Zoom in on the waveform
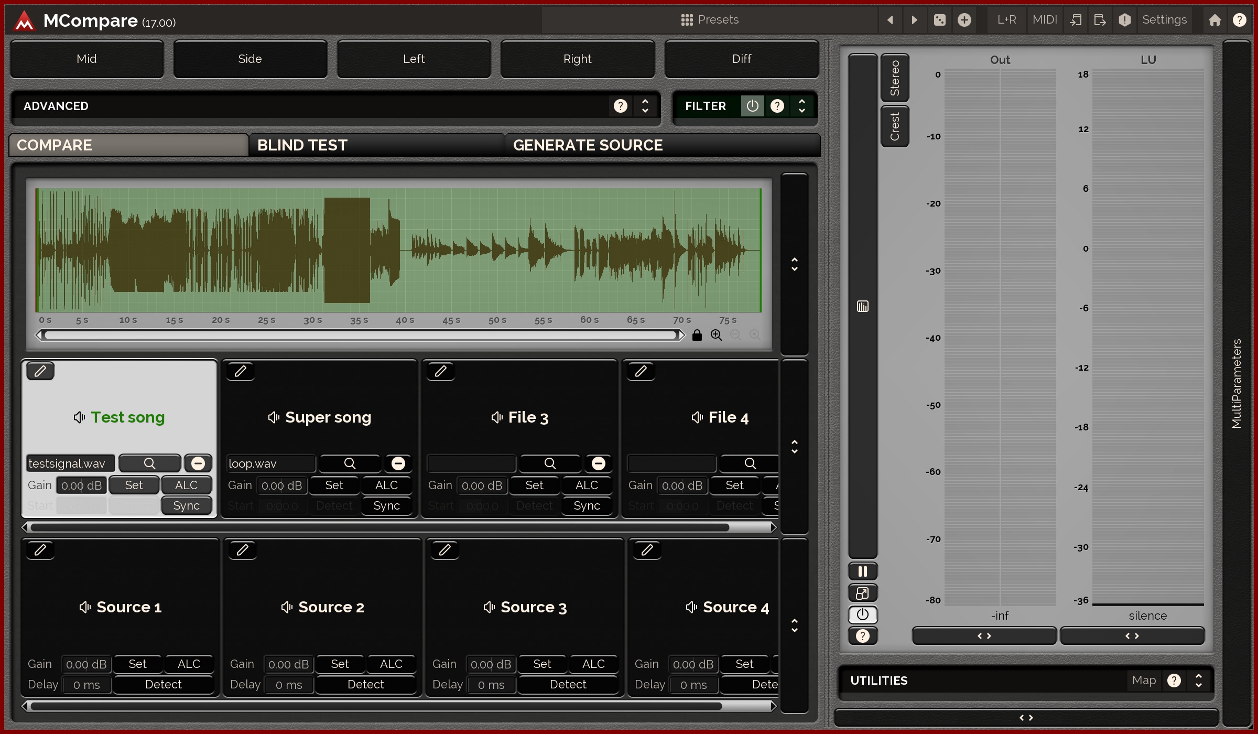Viewport: 1258px width, 734px height. coord(716,335)
